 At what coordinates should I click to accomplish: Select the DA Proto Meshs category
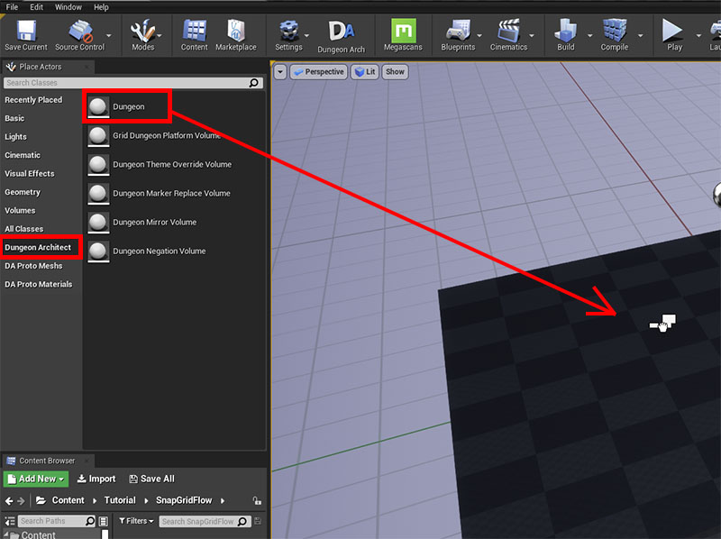pyautogui.click(x=33, y=266)
